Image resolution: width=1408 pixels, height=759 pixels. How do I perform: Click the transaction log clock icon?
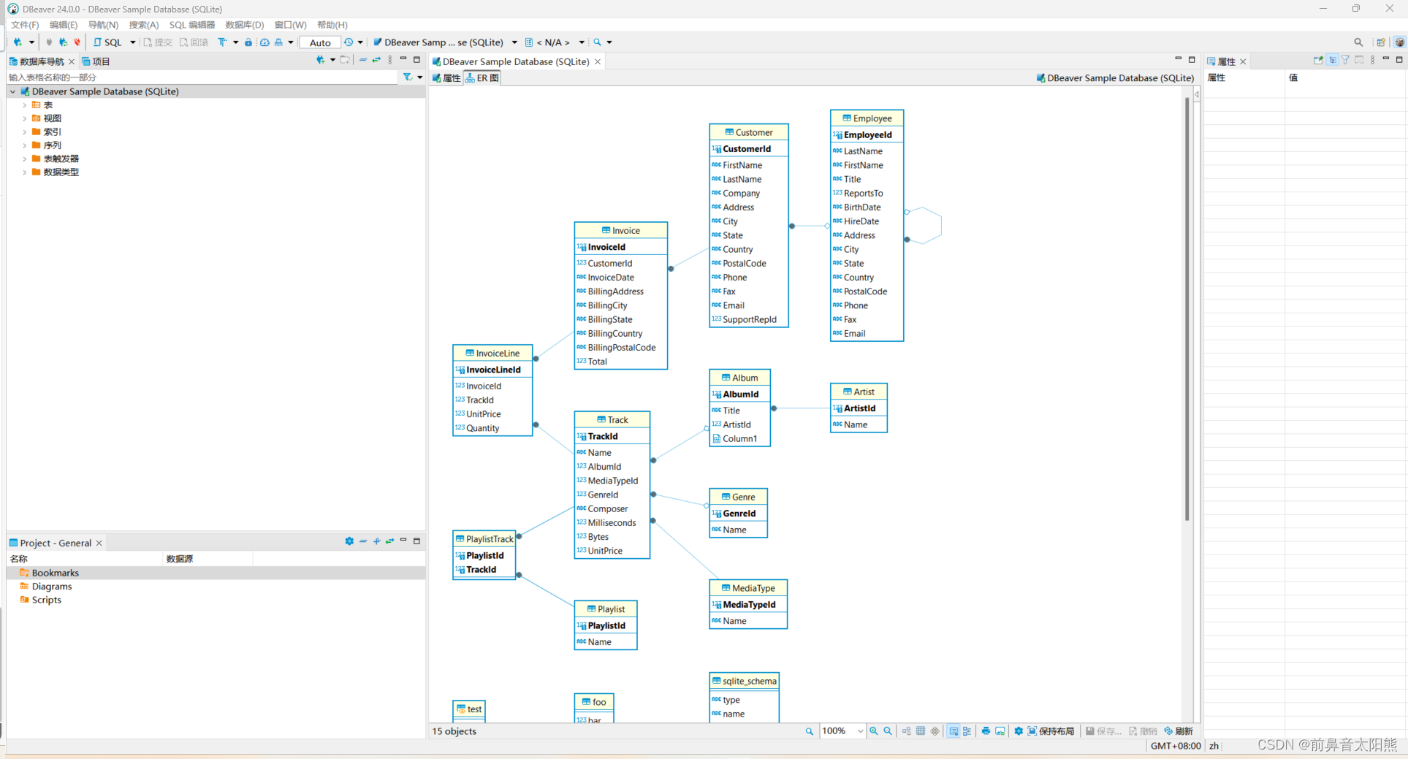[349, 42]
